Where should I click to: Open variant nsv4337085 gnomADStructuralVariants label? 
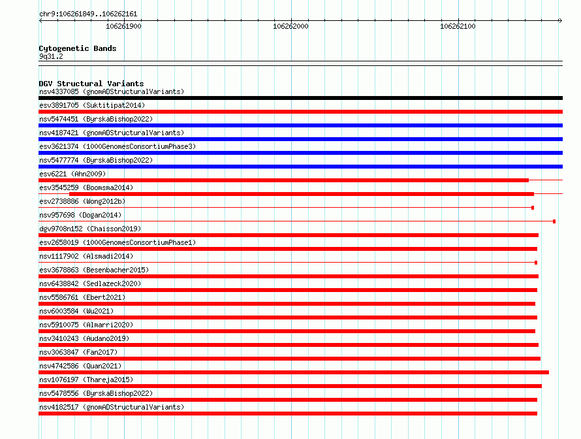pyautogui.click(x=112, y=91)
